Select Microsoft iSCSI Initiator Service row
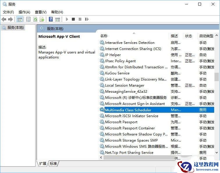Screen dimensions: 220x173 tap(157, 116)
